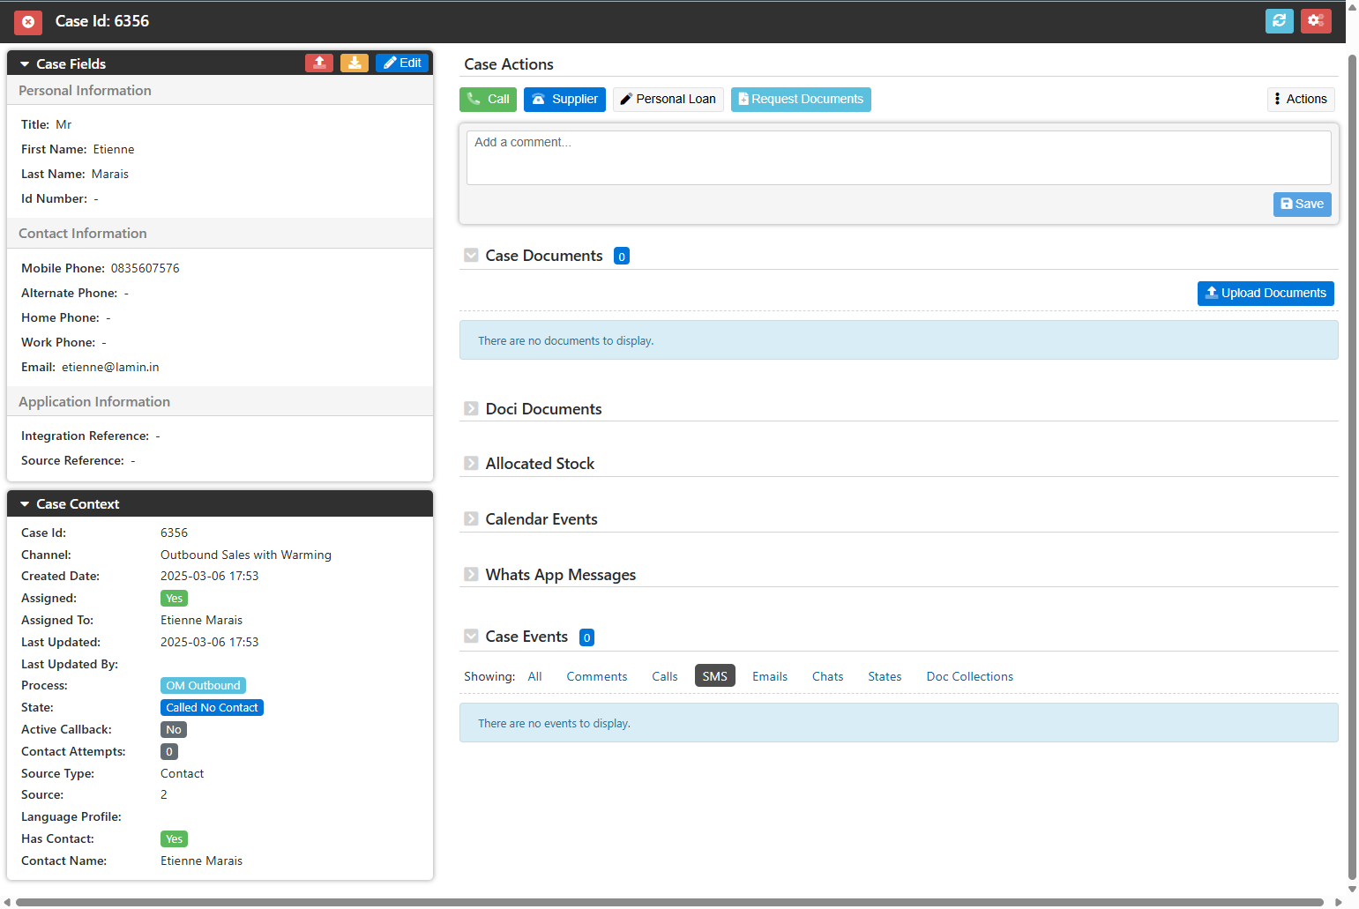Filter events by Emails
The image size is (1359, 909).
pyautogui.click(x=770, y=677)
